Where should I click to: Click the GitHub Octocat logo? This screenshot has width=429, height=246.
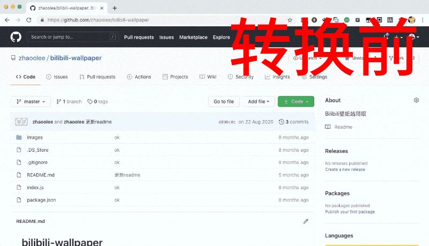(16, 37)
